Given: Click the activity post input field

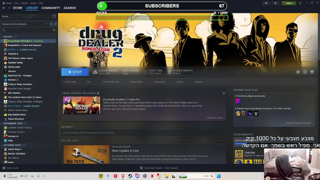Looking at the screenshot, I should [144, 133].
